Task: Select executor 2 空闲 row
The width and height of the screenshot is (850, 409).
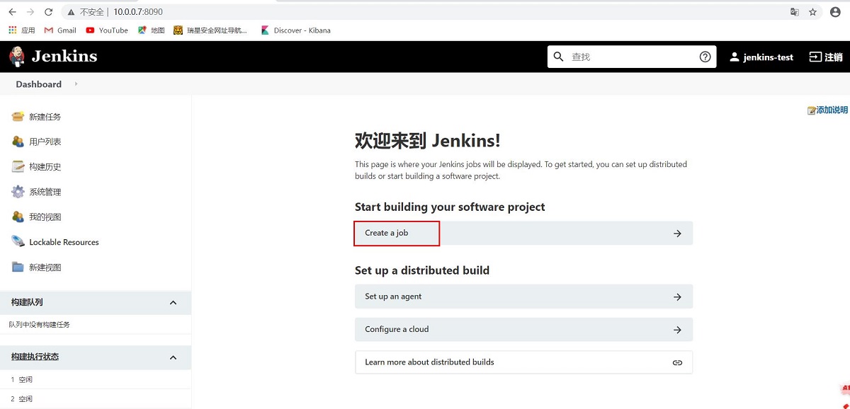Action: (96, 399)
